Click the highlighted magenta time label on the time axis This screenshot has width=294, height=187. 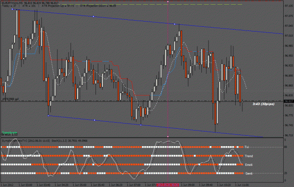coord(168,185)
